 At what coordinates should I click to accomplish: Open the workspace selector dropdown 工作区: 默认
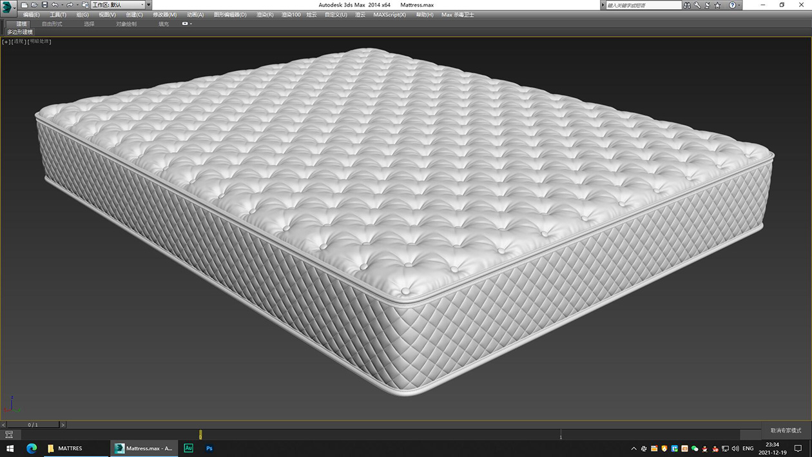click(118, 5)
